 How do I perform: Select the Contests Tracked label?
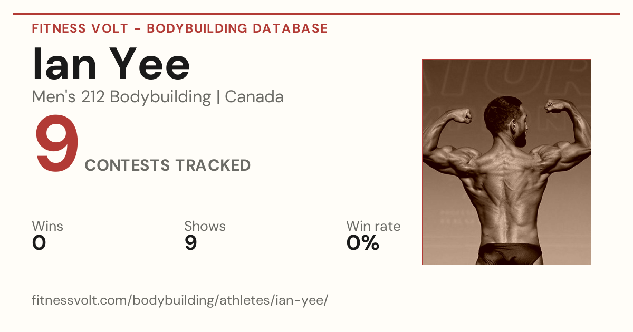click(168, 165)
